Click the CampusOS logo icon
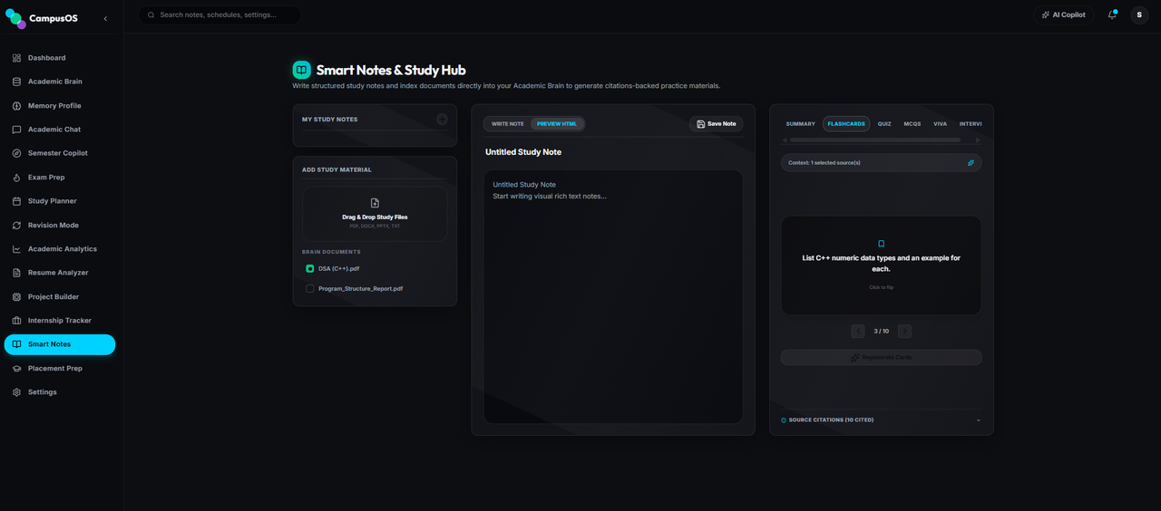 point(15,18)
